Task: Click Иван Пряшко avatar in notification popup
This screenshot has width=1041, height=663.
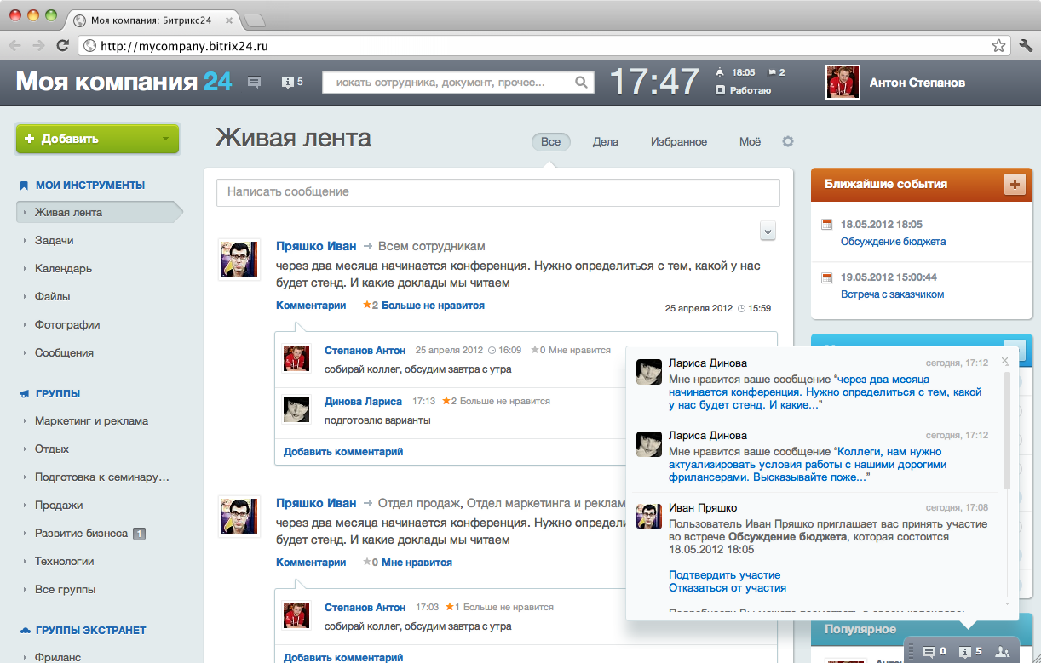Action: coord(650,517)
